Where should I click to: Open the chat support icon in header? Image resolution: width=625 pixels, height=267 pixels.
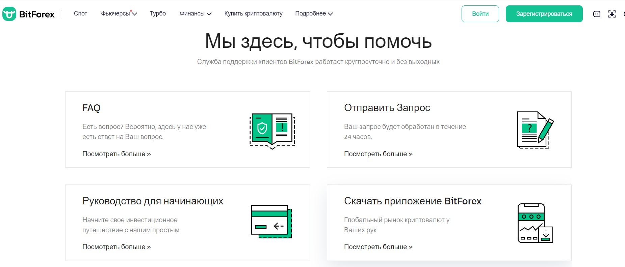(597, 14)
